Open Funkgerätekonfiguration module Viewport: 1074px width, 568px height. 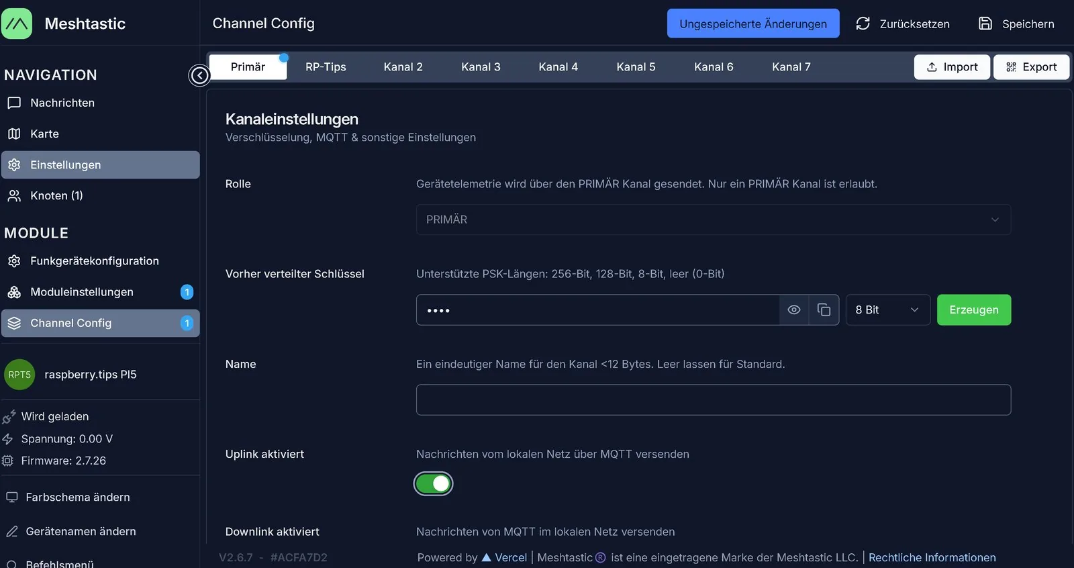pyautogui.click(x=101, y=261)
